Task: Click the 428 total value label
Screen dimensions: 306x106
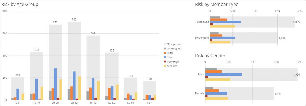Action: 112,50
